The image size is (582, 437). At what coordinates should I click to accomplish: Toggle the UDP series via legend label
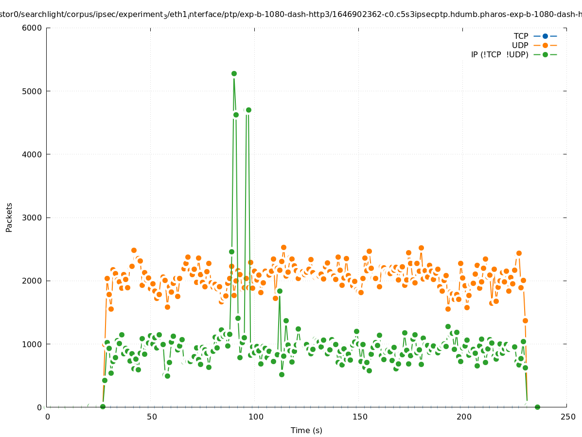[x=520, y=45]
